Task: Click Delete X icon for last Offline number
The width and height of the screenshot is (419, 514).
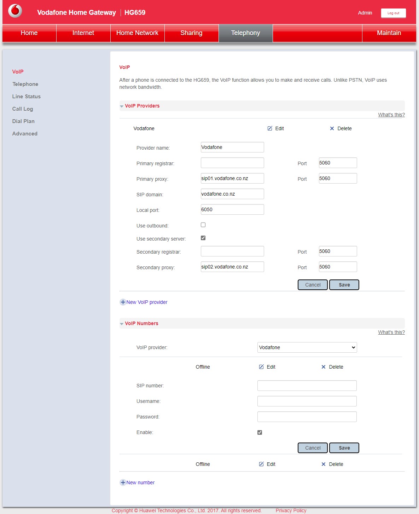Action: [x=324, y=464]
